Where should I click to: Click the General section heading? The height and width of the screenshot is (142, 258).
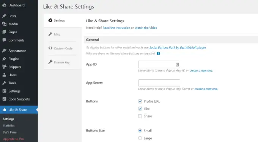[x=93, y=40]
